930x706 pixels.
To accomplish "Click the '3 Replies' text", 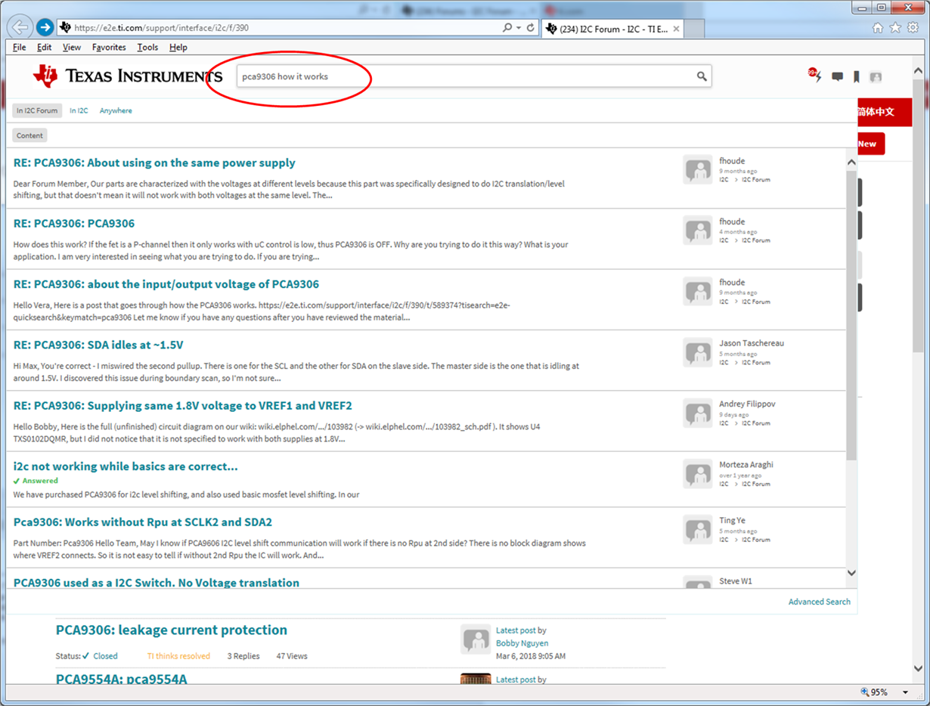I will [243, 656].
